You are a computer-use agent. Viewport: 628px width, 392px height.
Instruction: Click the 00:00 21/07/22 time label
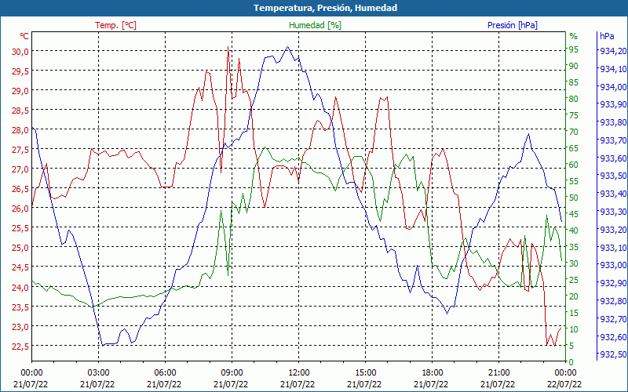point(31,378)
